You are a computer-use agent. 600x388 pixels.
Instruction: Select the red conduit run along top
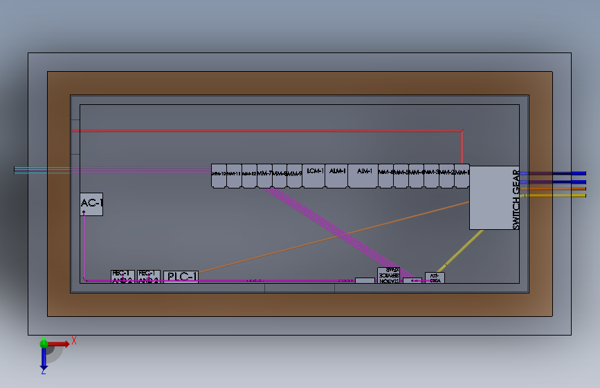[266, 130]
